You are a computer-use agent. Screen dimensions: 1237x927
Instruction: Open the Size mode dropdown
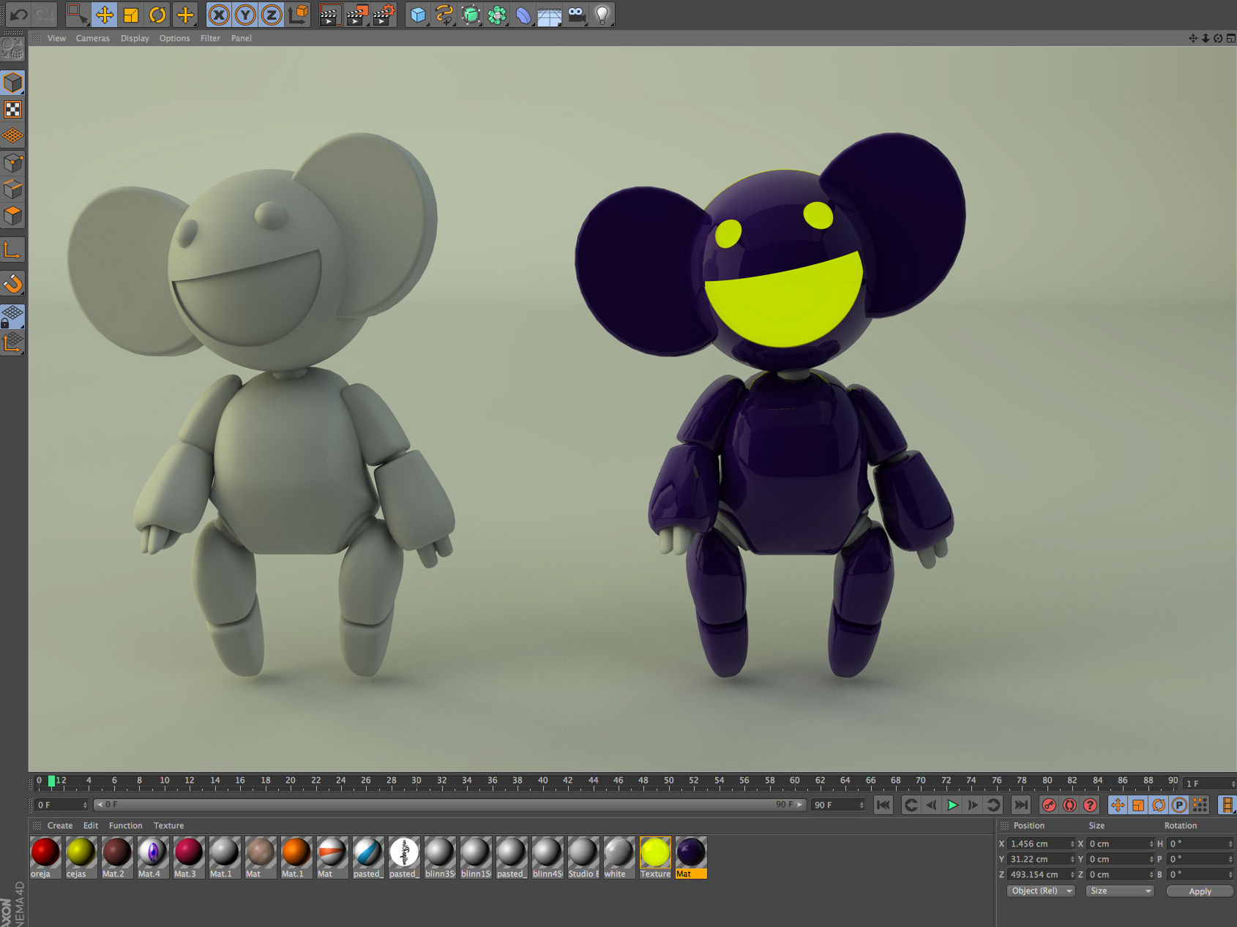click(x=1120, y=891)
